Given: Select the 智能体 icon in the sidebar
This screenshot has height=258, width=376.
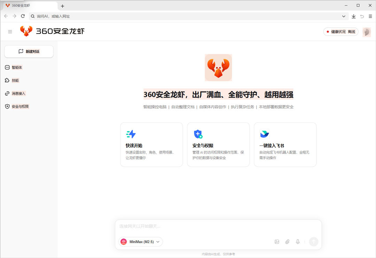Looking at the screenshot, I should click(8, 67).
